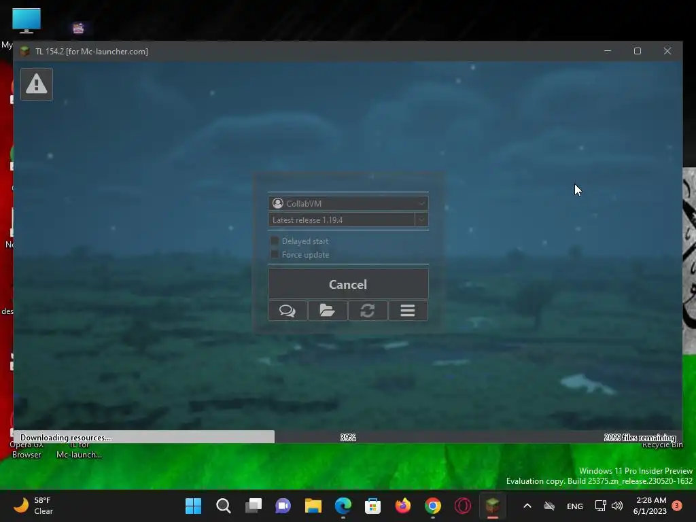Open the hamburger settings menu button
696x522 pixels.
408,310
